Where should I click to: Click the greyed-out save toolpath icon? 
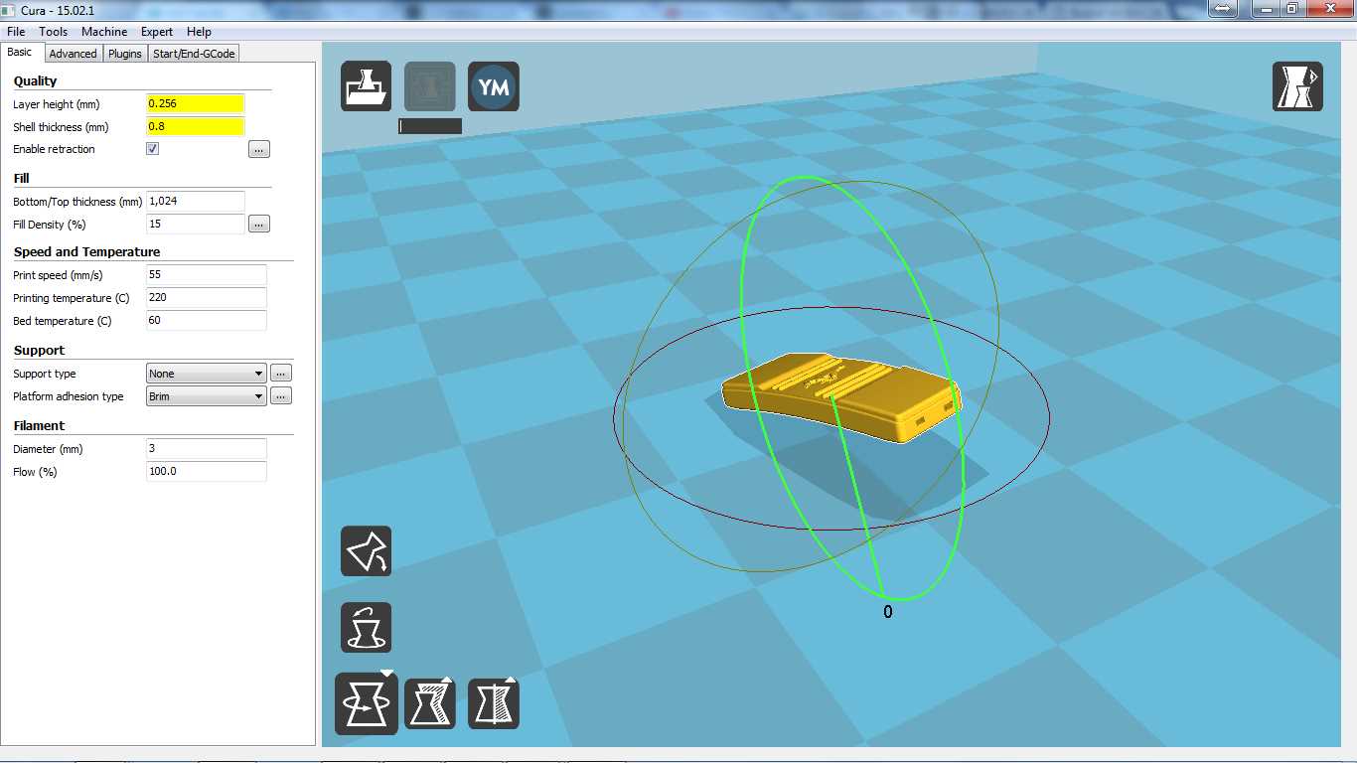coord(430,86)
